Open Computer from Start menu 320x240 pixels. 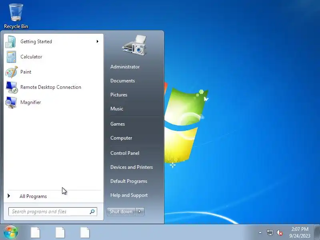pyautogui.click(x=121, y=138)
